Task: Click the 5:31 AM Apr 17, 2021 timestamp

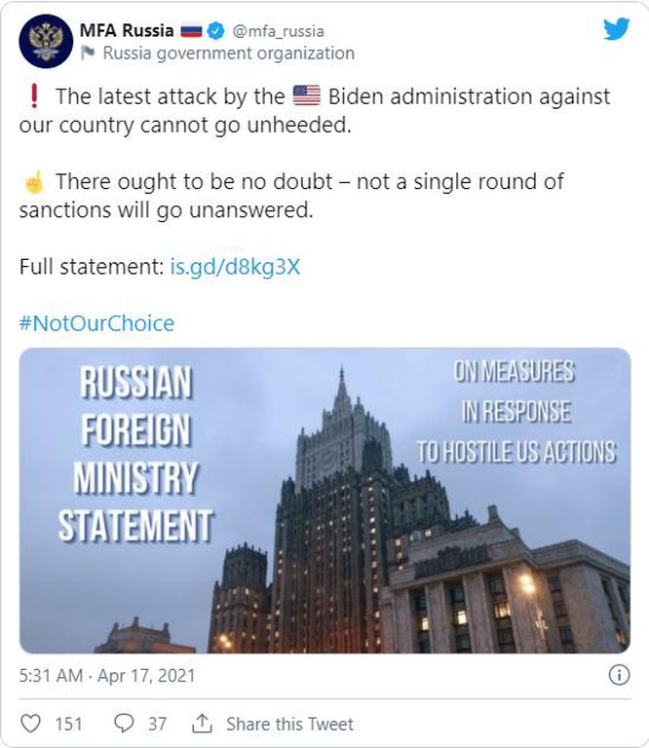Action: (x=107, y=676)
